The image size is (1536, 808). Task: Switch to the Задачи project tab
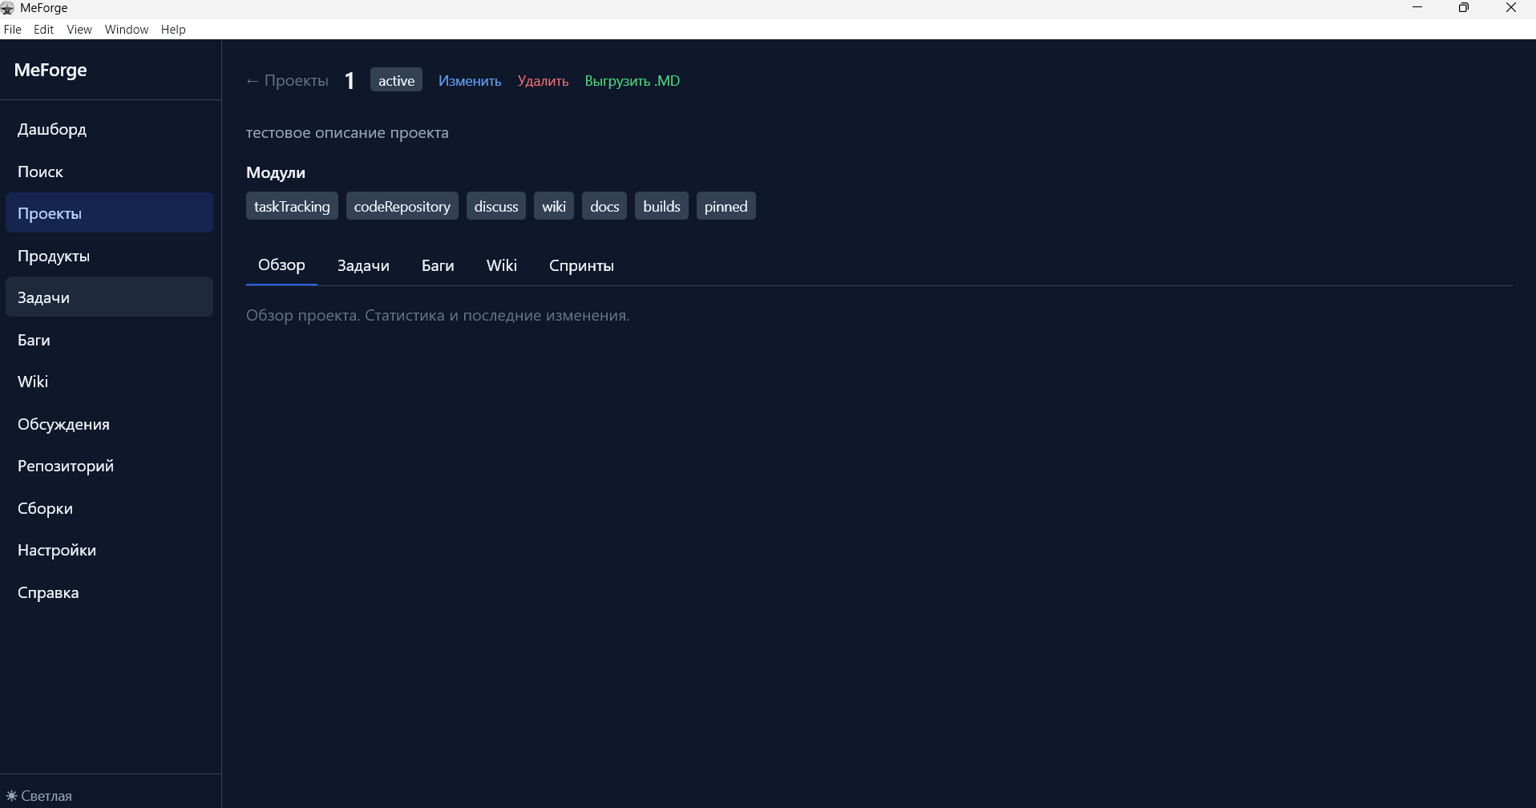click(363, 265)
